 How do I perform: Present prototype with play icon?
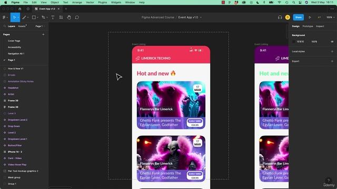[310, 17]
